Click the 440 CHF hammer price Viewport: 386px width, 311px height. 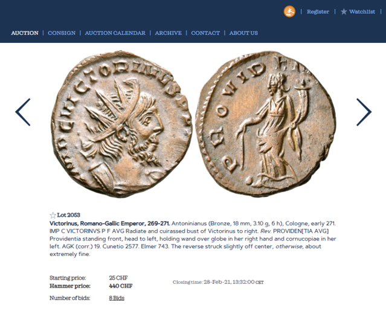(121, 286)
